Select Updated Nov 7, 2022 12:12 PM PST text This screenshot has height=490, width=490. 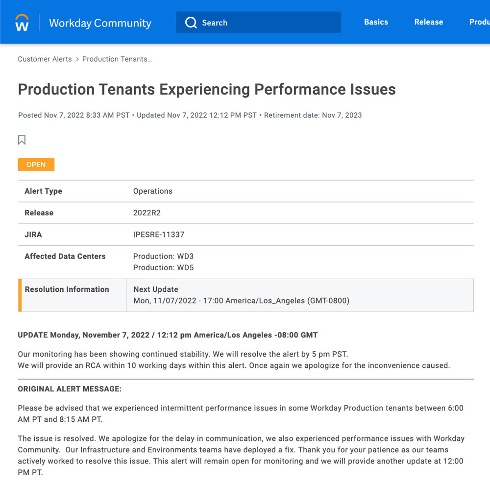(x=196, y=115)
